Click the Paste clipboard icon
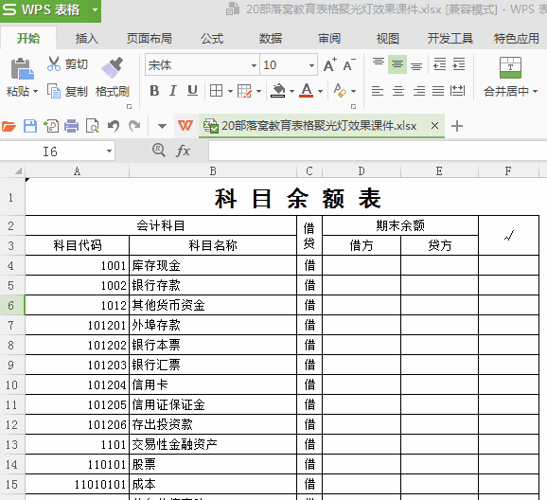 (23, 68)
